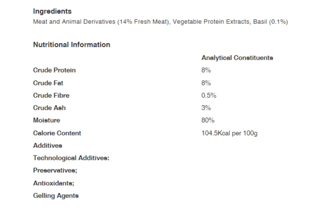Click the Additives label

pos(47,146)
